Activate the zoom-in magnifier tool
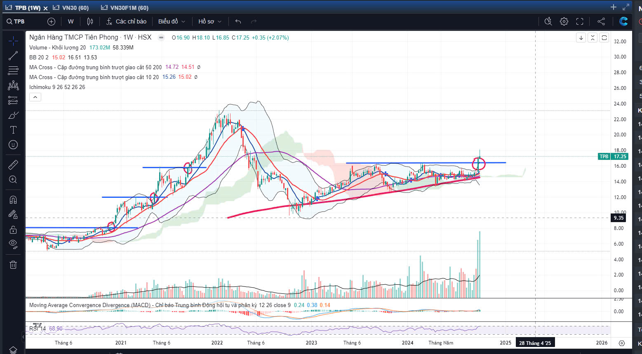This screenshot has width=642, height=354. [13, 180]
